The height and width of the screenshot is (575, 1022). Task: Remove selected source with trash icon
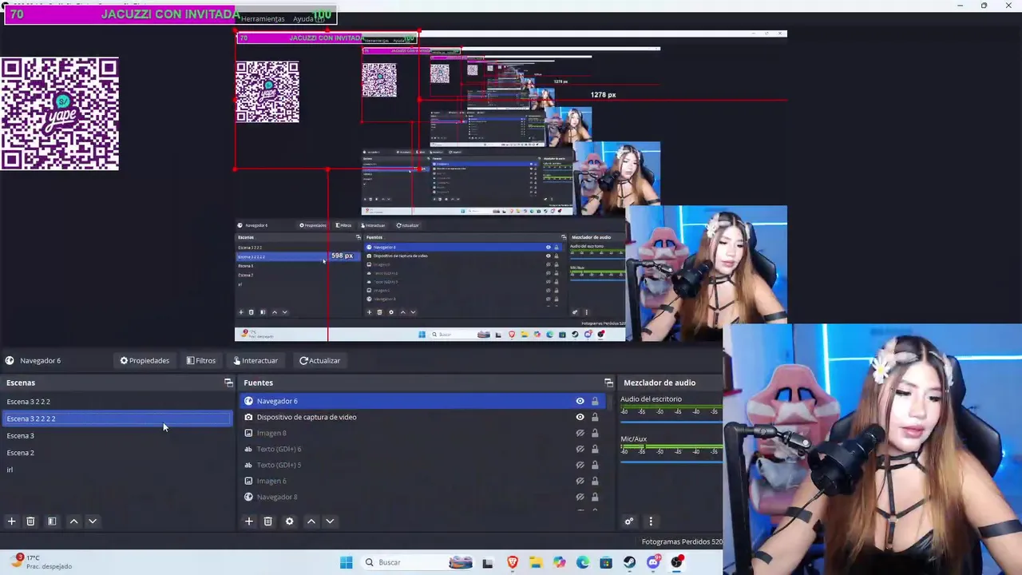click(x=268, y=521)
